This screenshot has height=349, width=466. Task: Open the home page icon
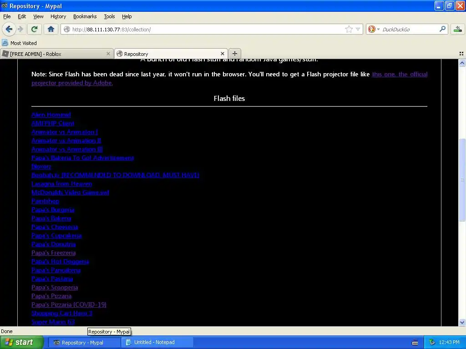pos(51,29)
